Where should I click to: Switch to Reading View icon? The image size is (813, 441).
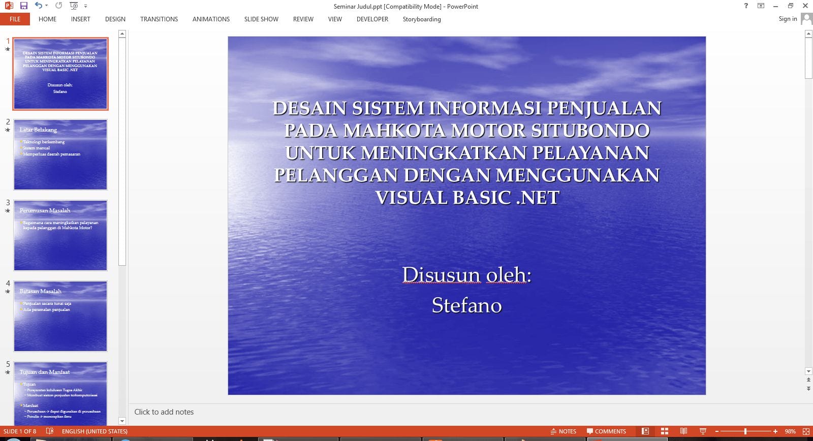pyautogui.click(x=683, y=431)
